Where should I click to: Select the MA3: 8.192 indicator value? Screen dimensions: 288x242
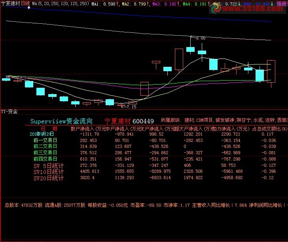[x=166, y=4]
